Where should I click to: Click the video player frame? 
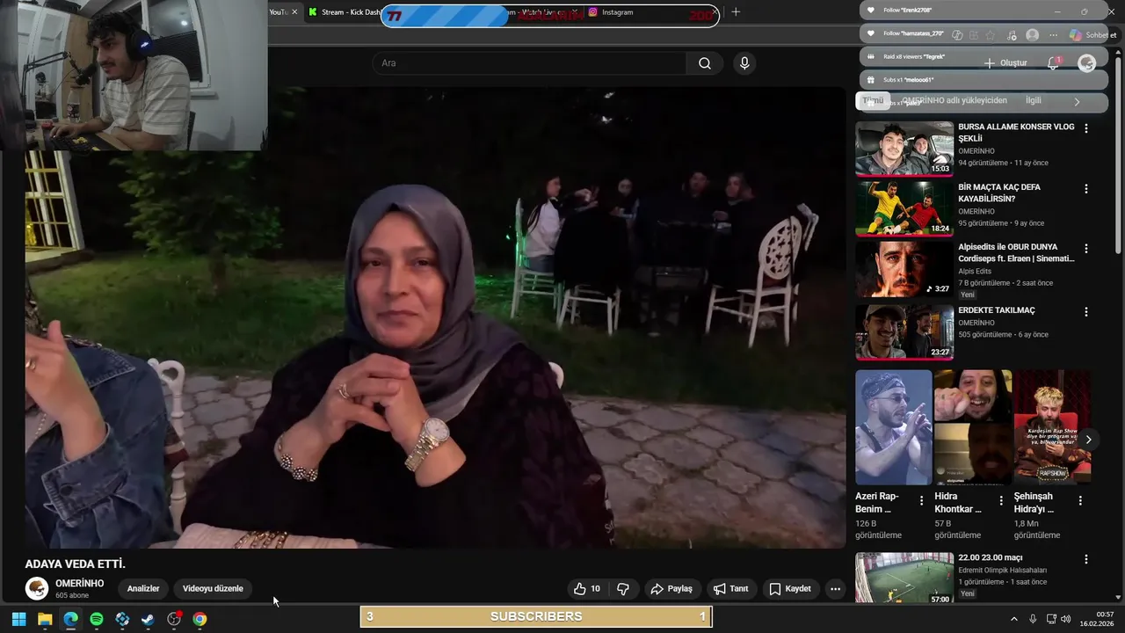(x=435, y=317)
